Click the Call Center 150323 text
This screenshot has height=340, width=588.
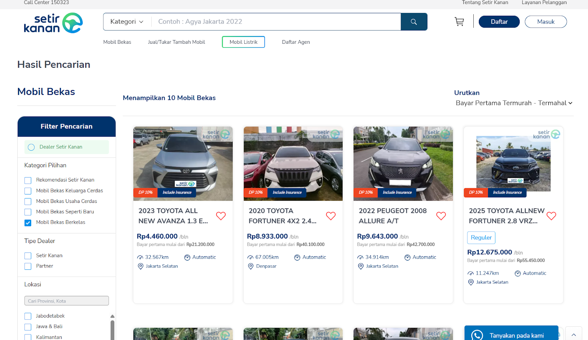coord(46,3)
